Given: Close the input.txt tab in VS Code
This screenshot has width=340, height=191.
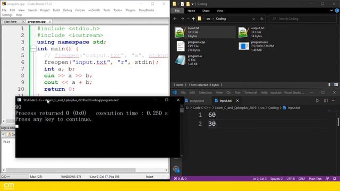Looking at the screenshot, I should tap(237, 101).
